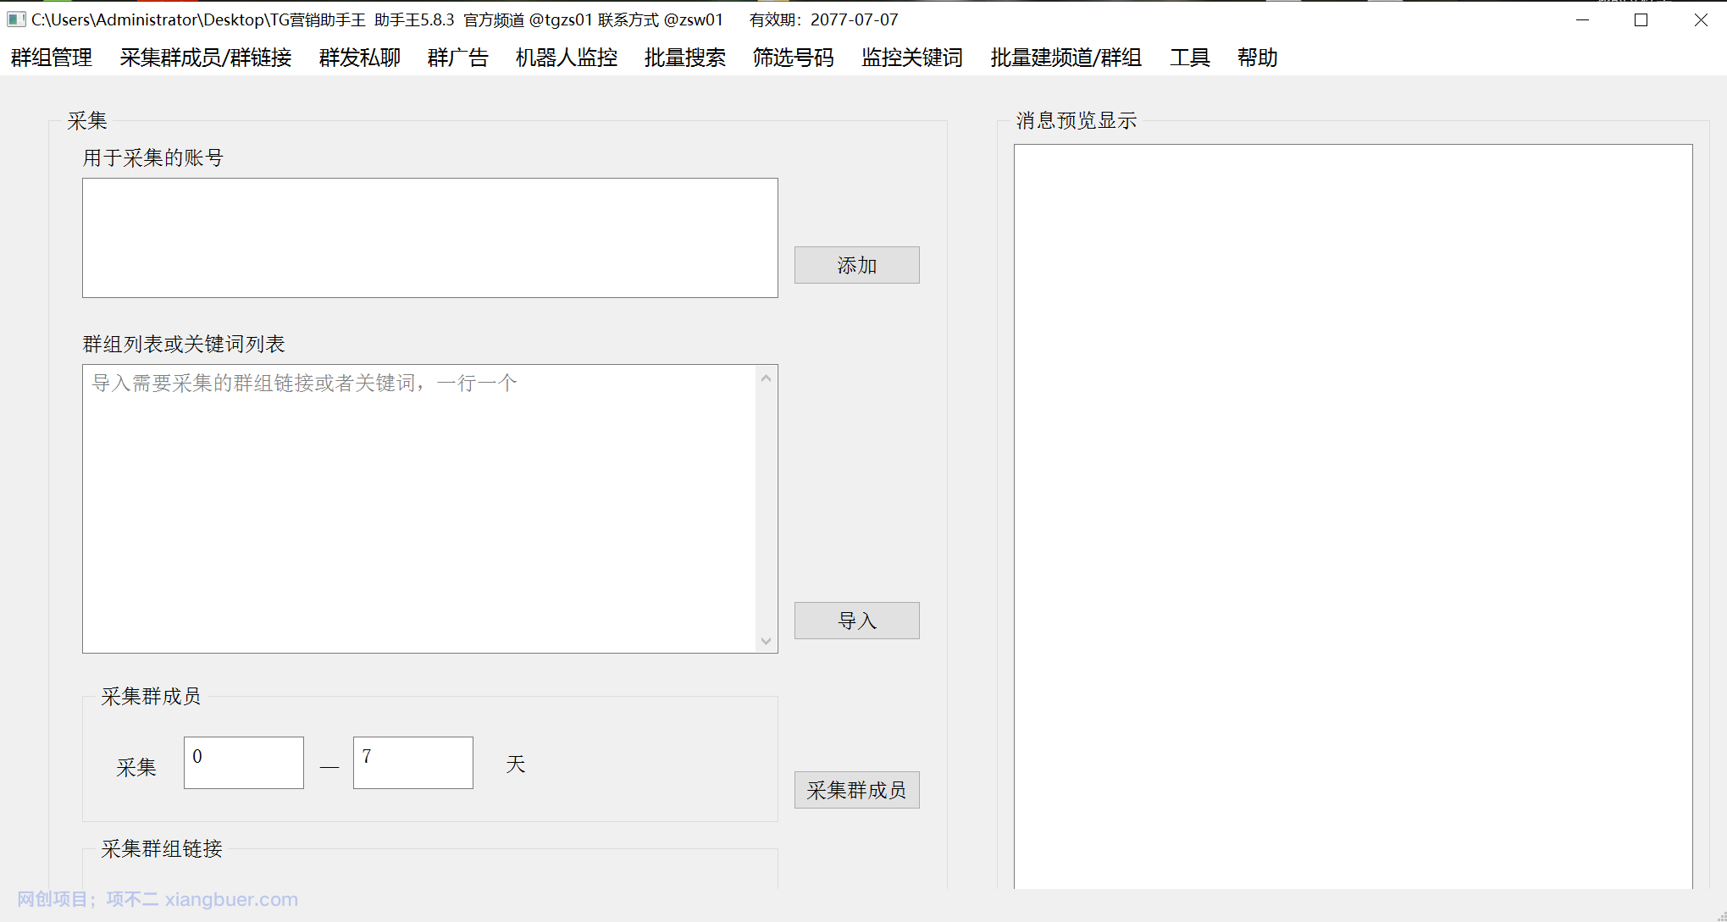
Task: Open the 监控关键词 menu
Action: coord(912,58)
